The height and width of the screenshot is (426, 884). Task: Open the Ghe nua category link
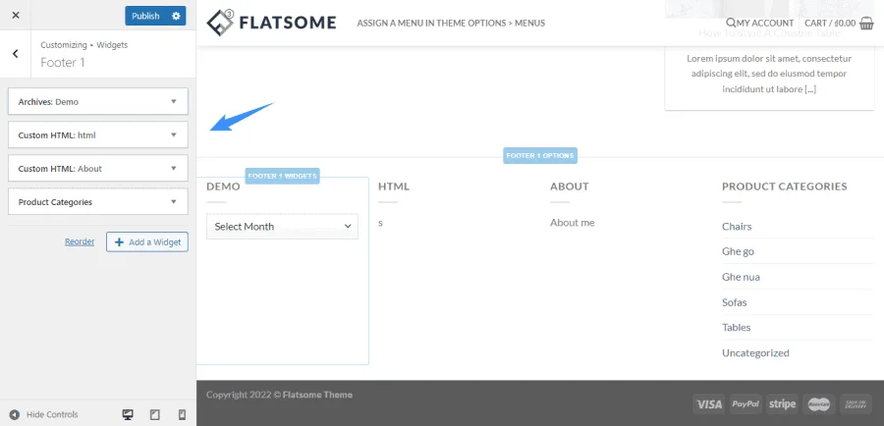tap(741, 277)
